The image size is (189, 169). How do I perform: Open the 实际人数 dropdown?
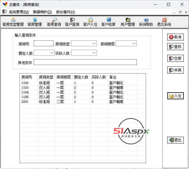tap(94, 53)
